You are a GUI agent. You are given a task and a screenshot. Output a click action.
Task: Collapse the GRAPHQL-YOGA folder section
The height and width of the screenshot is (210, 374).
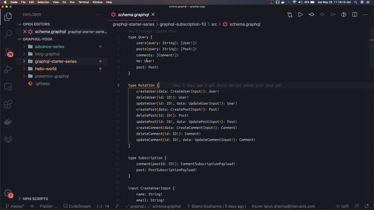[x=19, y=39]
